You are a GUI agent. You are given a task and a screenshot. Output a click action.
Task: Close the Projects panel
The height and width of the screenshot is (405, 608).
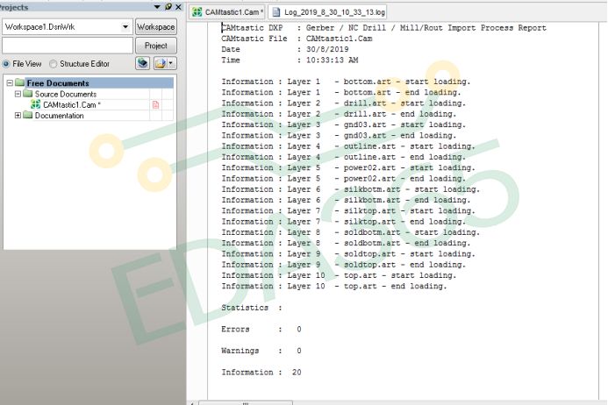pyautogui.click(x=178, y=7)
